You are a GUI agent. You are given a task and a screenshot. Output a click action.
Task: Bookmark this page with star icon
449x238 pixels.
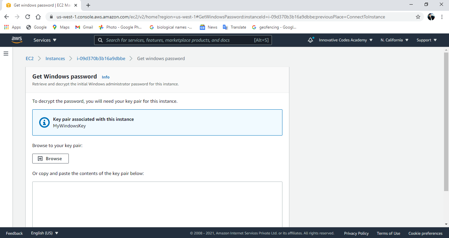(x=418, y=17)
